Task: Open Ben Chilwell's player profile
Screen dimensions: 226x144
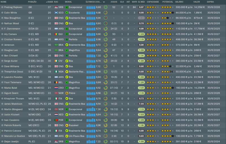Action: click(x=10, y=56)
